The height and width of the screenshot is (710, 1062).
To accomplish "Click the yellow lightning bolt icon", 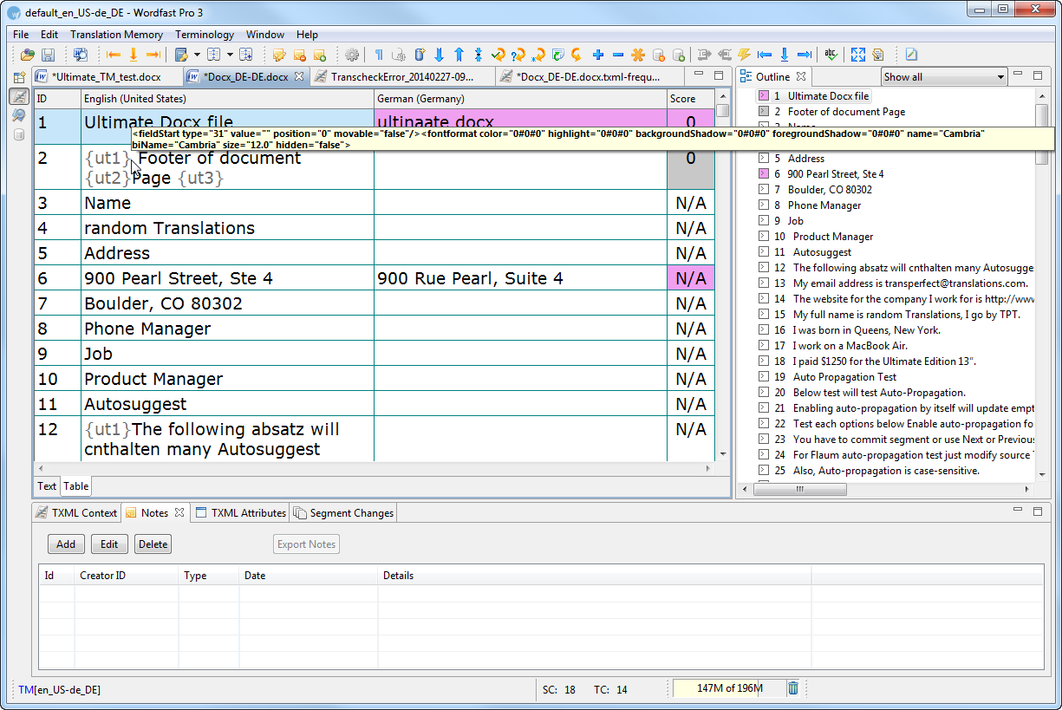I will click(743, 55).
